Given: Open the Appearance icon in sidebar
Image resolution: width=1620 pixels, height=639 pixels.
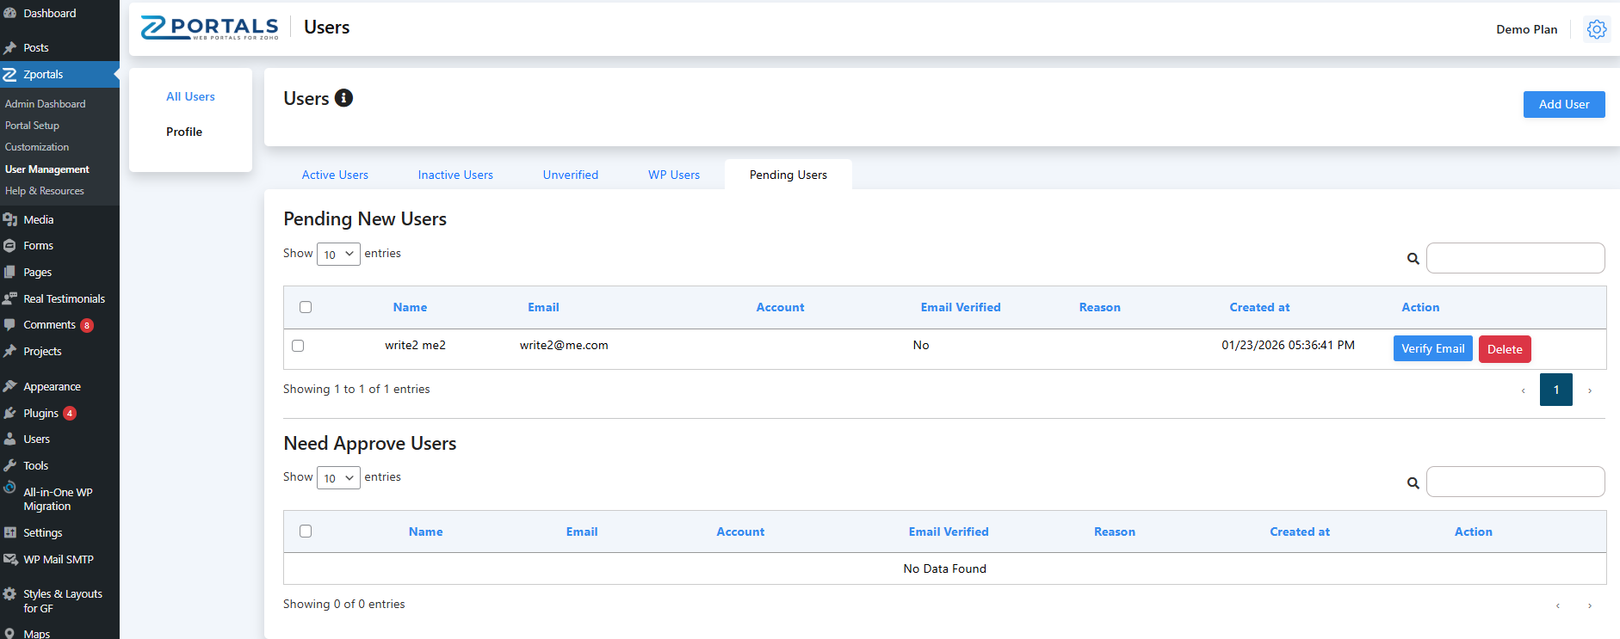Looking at the screenshot, I should (10, 387).
